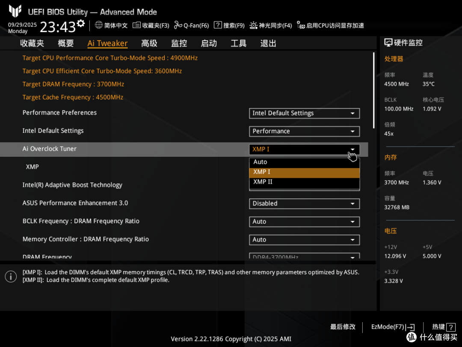Select Intel(R) Adaptive Boost Technology row
The image size is (462, 347).
click(x=72, y=185)
